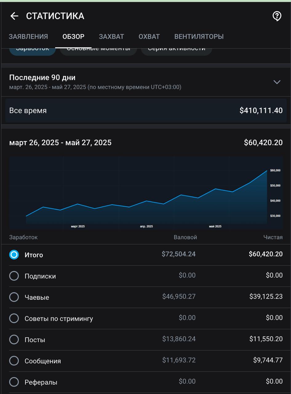Go back using the arrow icon
291x394 pixels.
(x=14, y=16)
